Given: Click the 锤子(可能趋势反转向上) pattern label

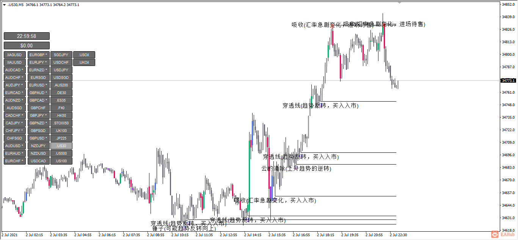Looking at the screenshot, I should tap(184, 229).
